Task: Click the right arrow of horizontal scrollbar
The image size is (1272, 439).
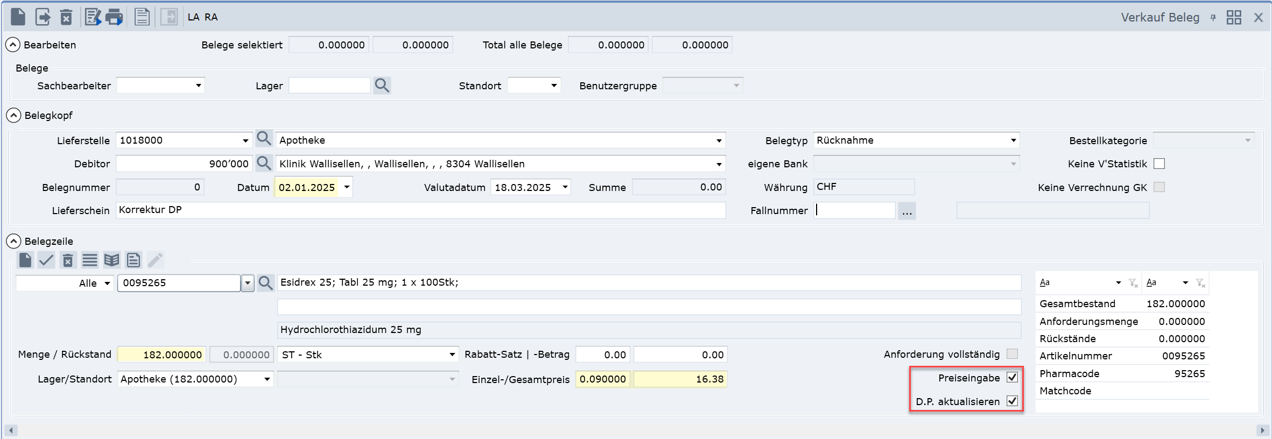Action: (1262, 430)
